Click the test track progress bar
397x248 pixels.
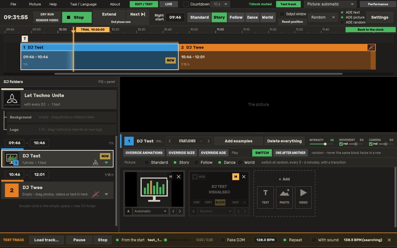pyautogui.click(x=177, y=240)
